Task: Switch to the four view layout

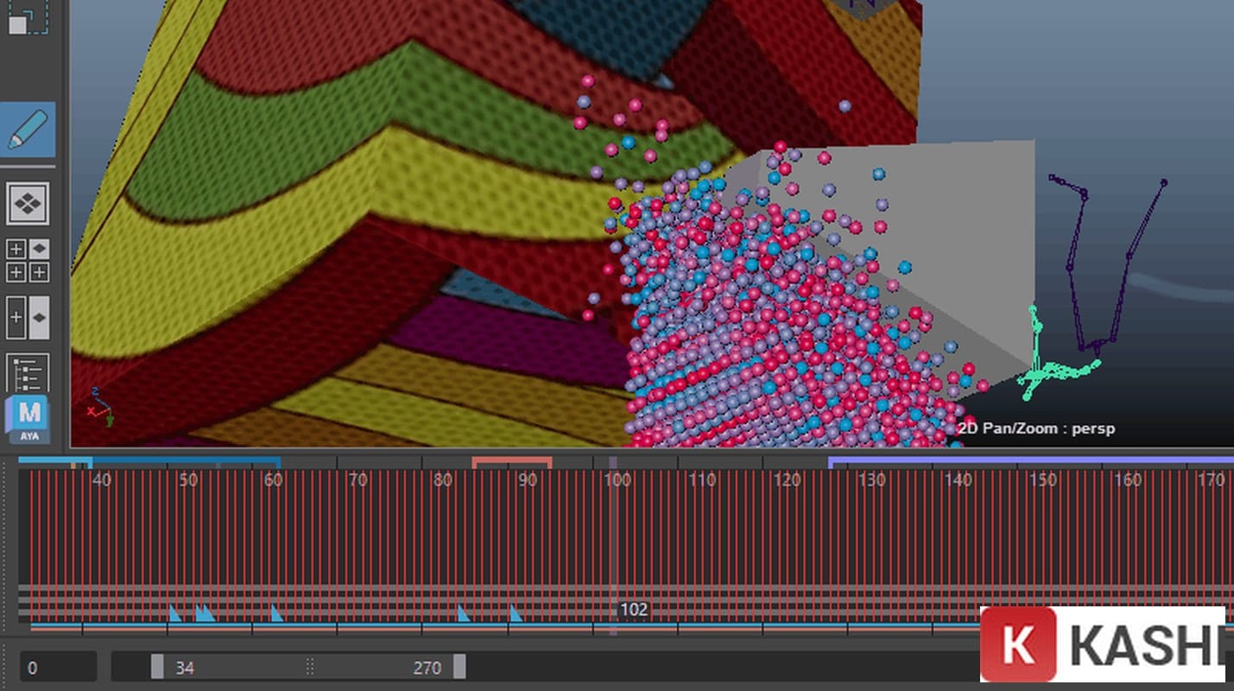Action: click(x=28, y=261)
